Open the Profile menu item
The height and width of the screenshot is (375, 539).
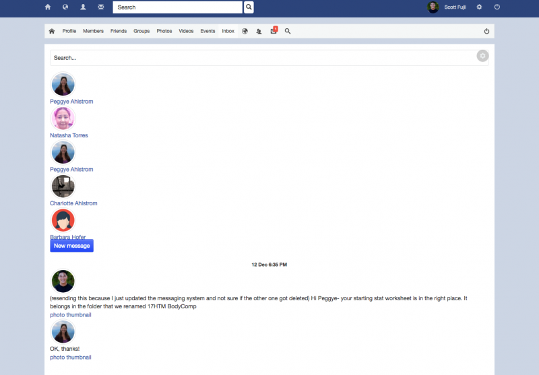[x=69, y=31]
